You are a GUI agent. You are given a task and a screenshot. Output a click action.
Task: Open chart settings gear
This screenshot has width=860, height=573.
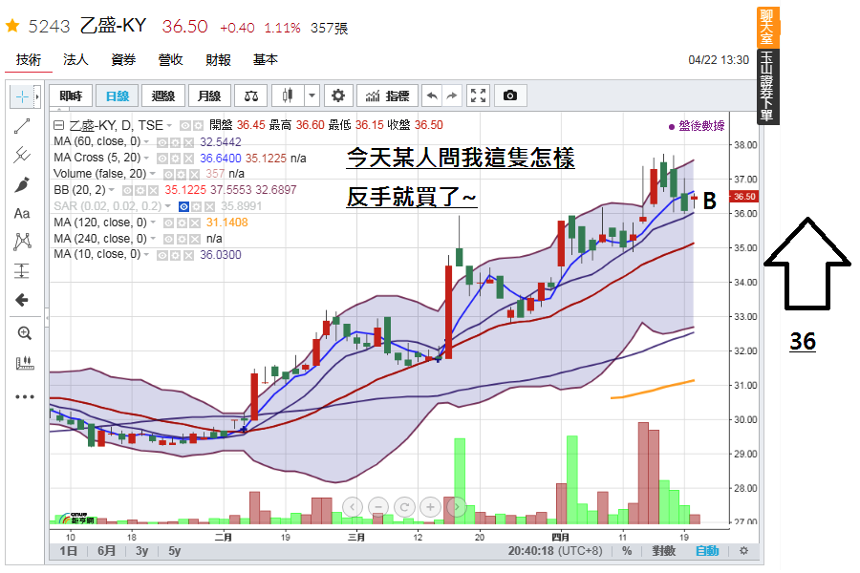pos(338,95)
